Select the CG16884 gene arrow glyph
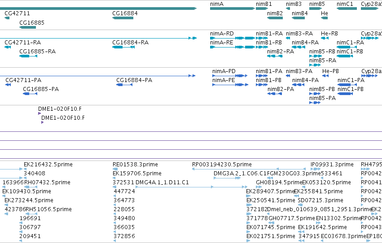The image size is (382, 243). click(x=123, y=18)
